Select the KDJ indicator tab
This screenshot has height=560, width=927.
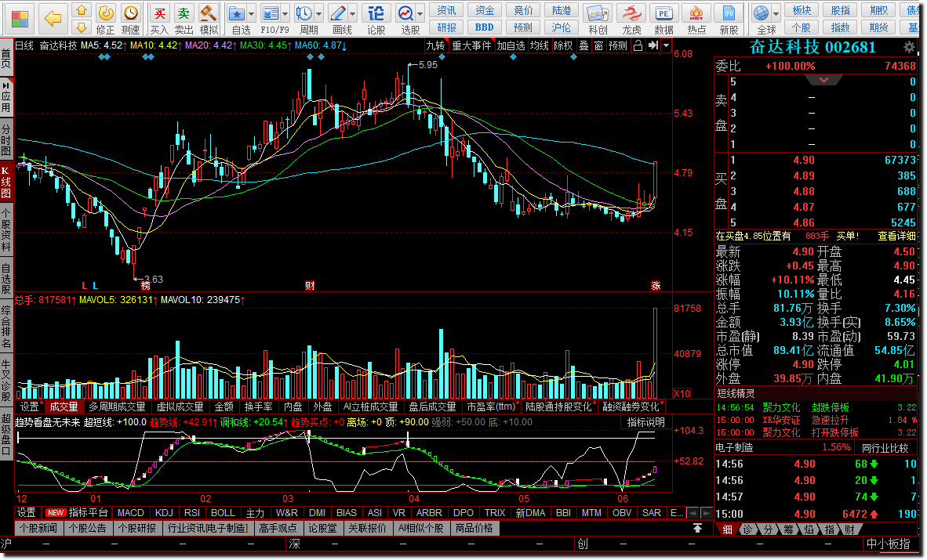[x=164, y=513]
